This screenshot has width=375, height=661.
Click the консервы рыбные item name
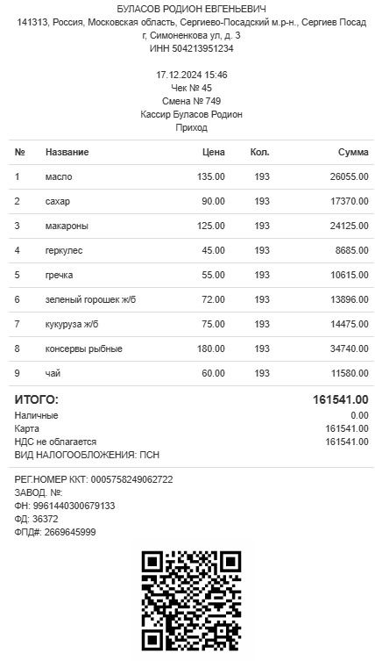(x=84, y=348)
